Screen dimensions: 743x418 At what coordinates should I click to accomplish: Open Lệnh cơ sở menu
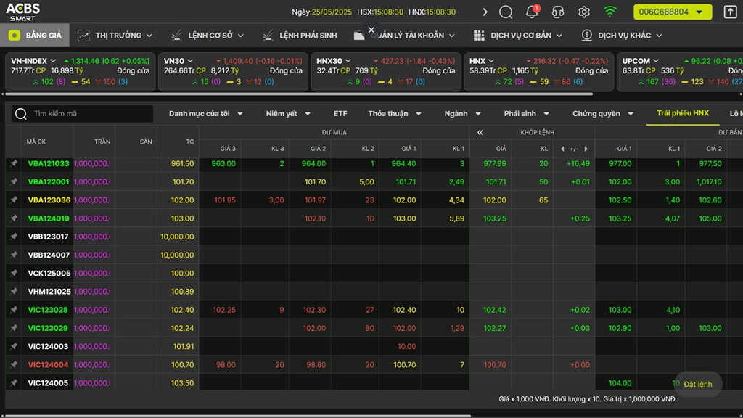[x=207, y=36]
